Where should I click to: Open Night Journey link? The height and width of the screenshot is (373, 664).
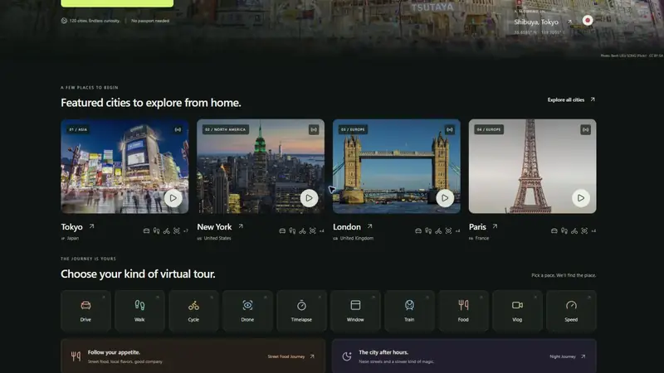[x=568, y=356]
